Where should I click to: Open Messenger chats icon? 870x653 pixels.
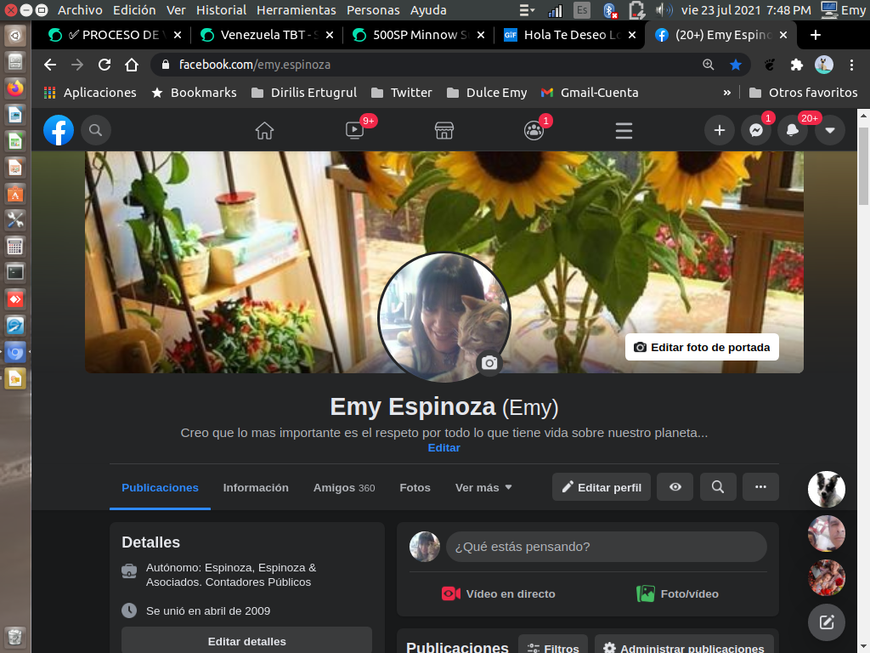click(756, 130)
